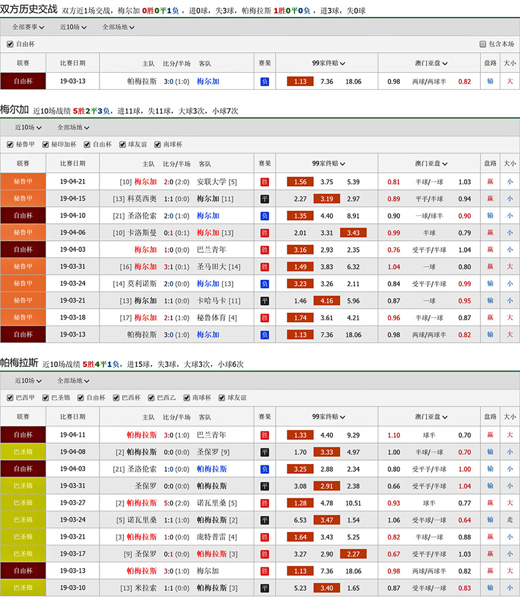
Task: Toggle 巴西杯 checkbox
Action: coord(116,398)
